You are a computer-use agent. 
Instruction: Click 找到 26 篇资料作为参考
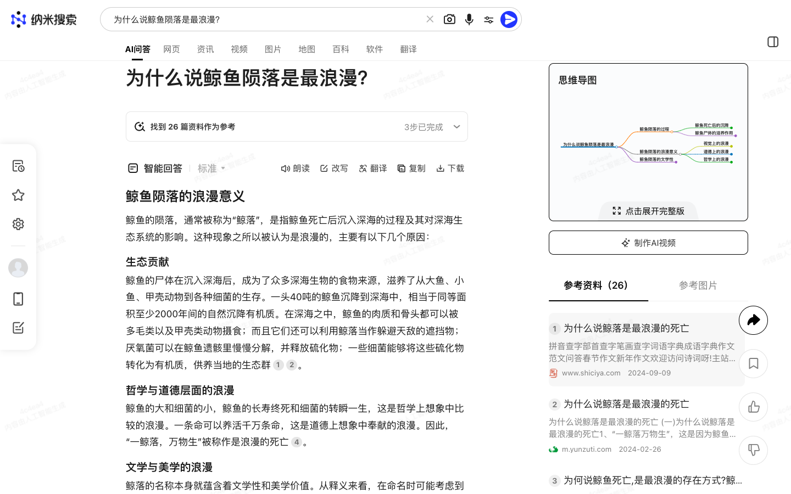click(193, 127)
